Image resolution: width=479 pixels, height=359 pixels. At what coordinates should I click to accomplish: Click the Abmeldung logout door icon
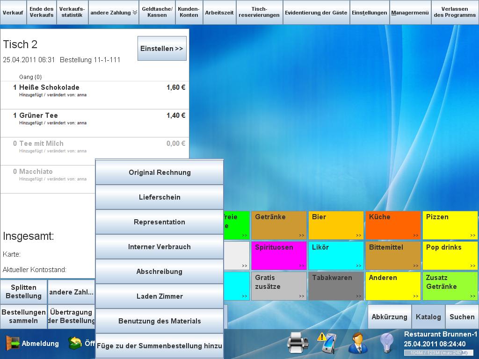click(13, 344)
